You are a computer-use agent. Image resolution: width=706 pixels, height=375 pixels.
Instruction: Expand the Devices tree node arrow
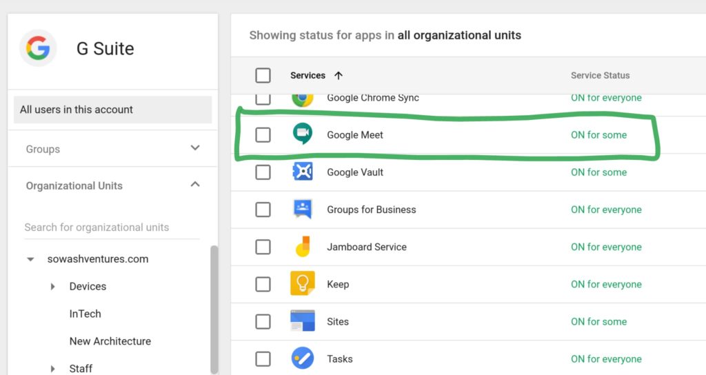[x=52, y=286]
